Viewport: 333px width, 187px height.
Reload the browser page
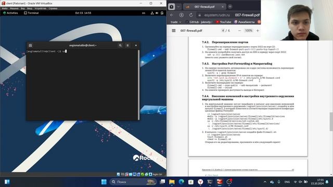[x=191, y=15]
